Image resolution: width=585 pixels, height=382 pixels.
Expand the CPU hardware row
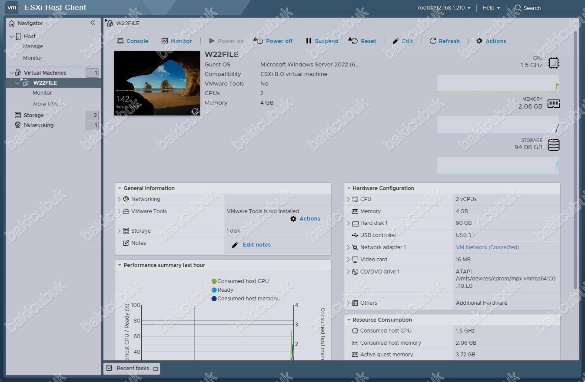pos(348,199)
